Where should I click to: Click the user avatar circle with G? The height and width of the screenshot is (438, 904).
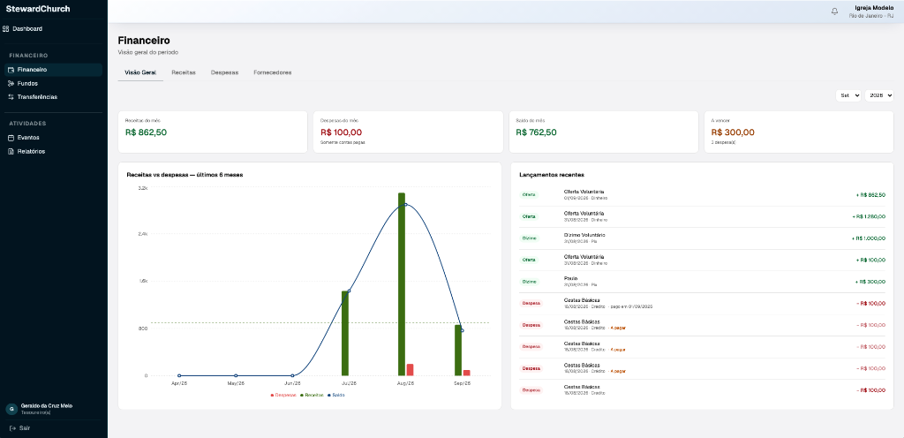point(11,409)
